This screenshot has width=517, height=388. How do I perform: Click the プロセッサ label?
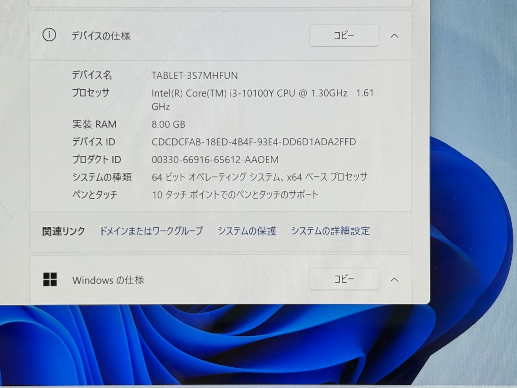91,93
